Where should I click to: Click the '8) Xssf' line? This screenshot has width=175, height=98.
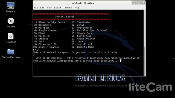tap(39, 41)
